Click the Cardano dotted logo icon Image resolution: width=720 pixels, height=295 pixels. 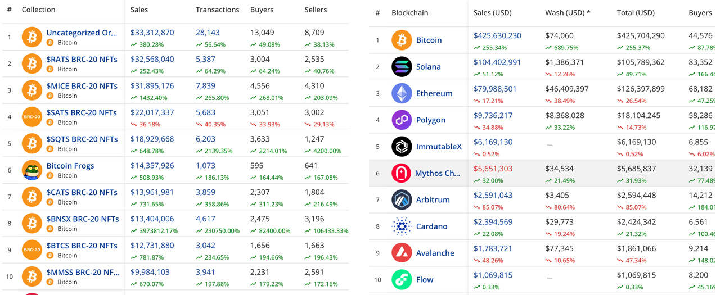click(402, 226)
